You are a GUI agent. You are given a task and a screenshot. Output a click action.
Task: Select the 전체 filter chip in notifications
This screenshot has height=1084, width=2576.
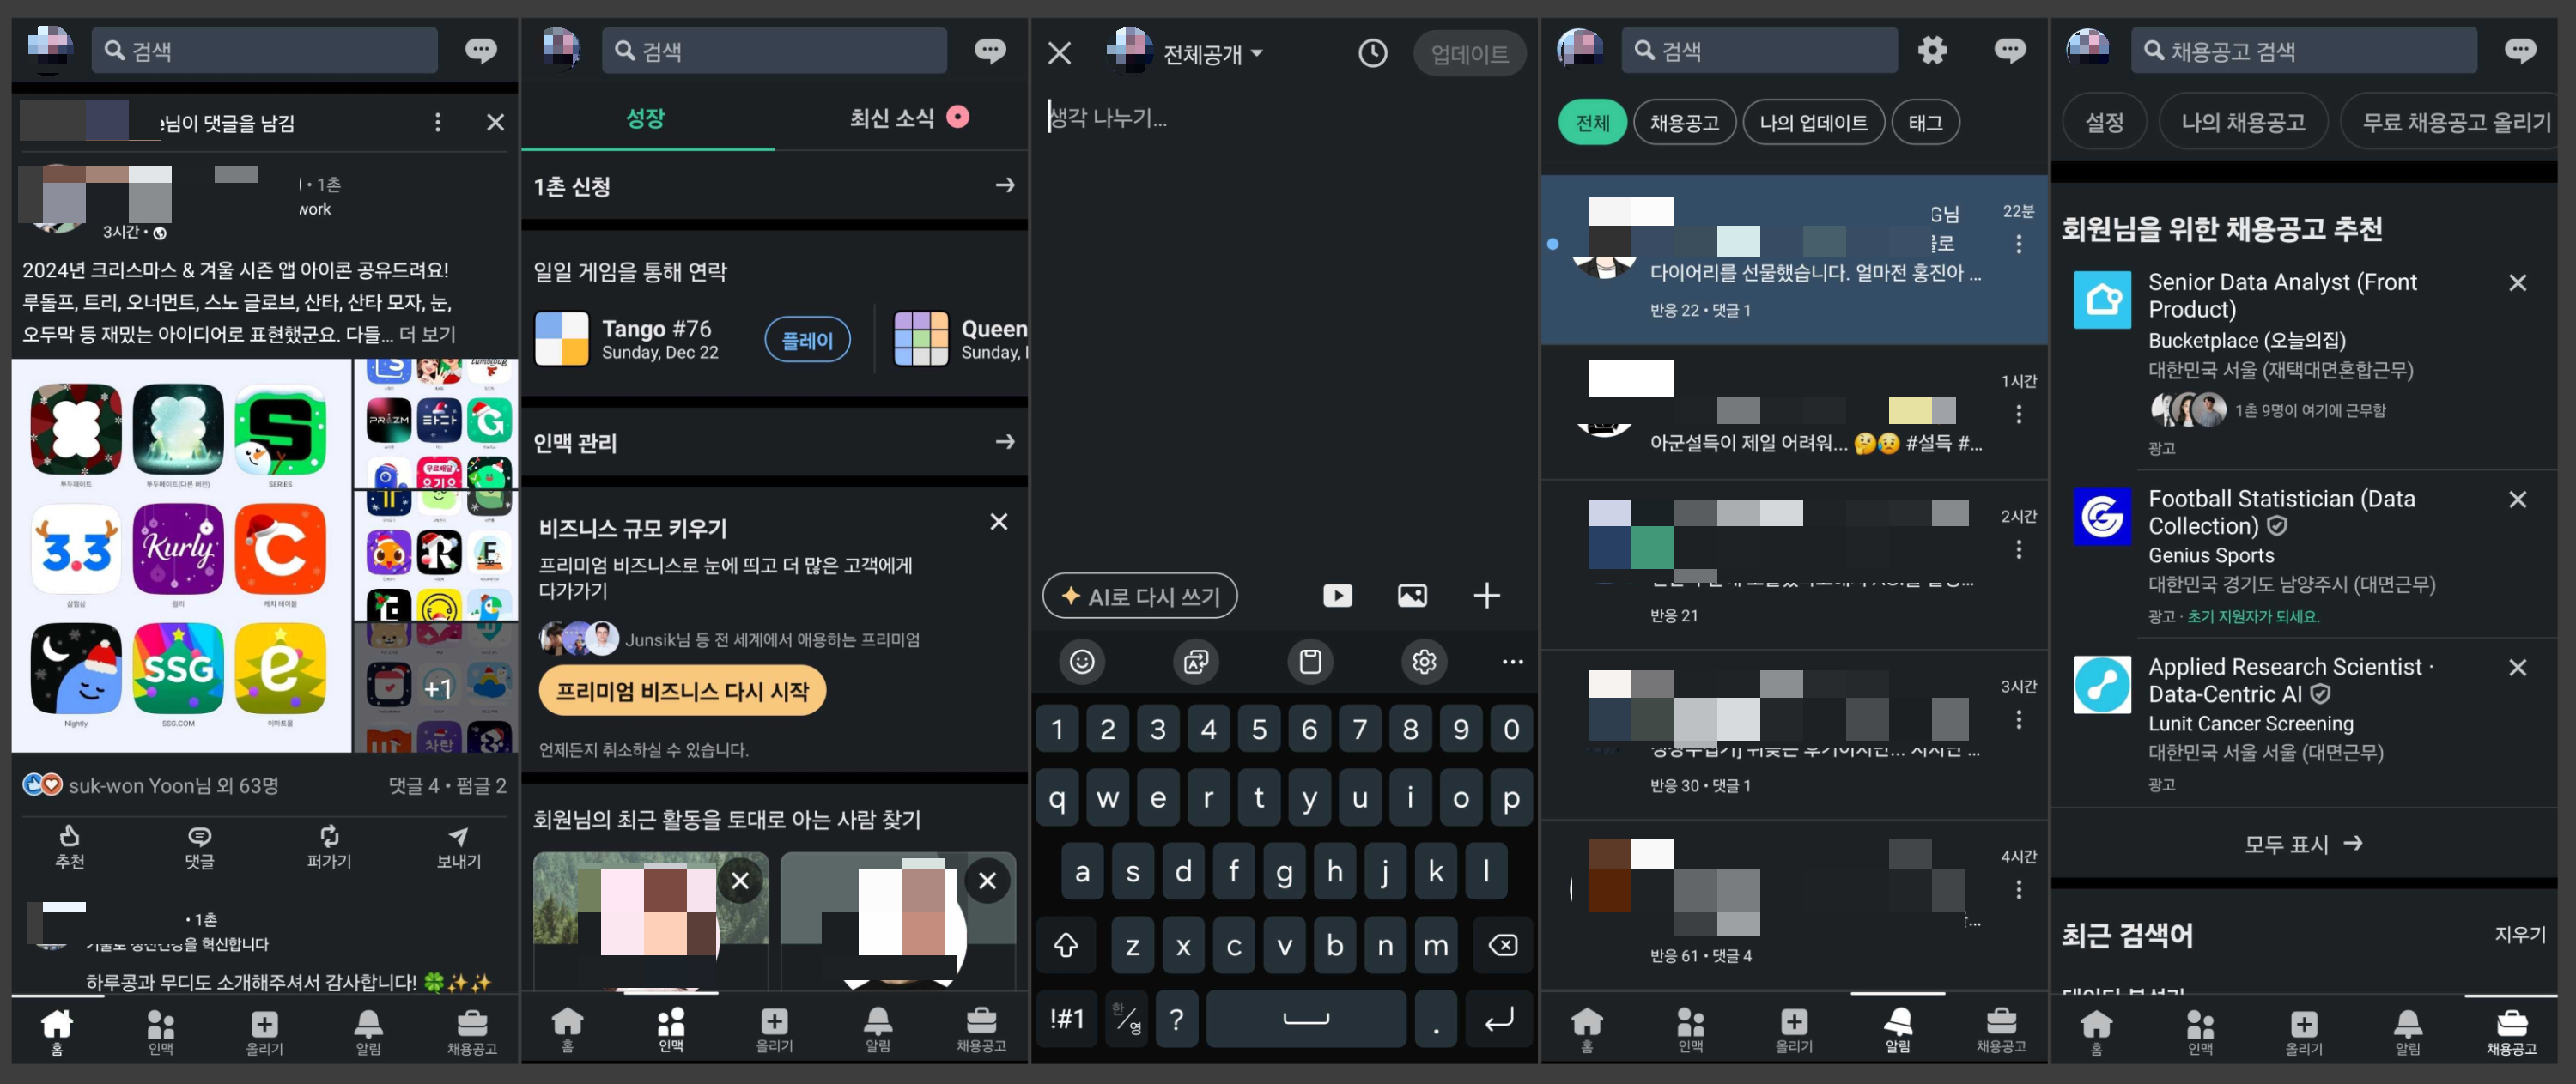click(x=1592, y=123)
